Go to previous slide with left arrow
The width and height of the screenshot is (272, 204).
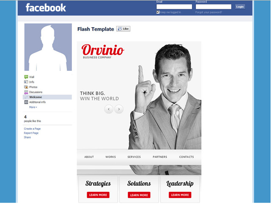coord(109,109)
